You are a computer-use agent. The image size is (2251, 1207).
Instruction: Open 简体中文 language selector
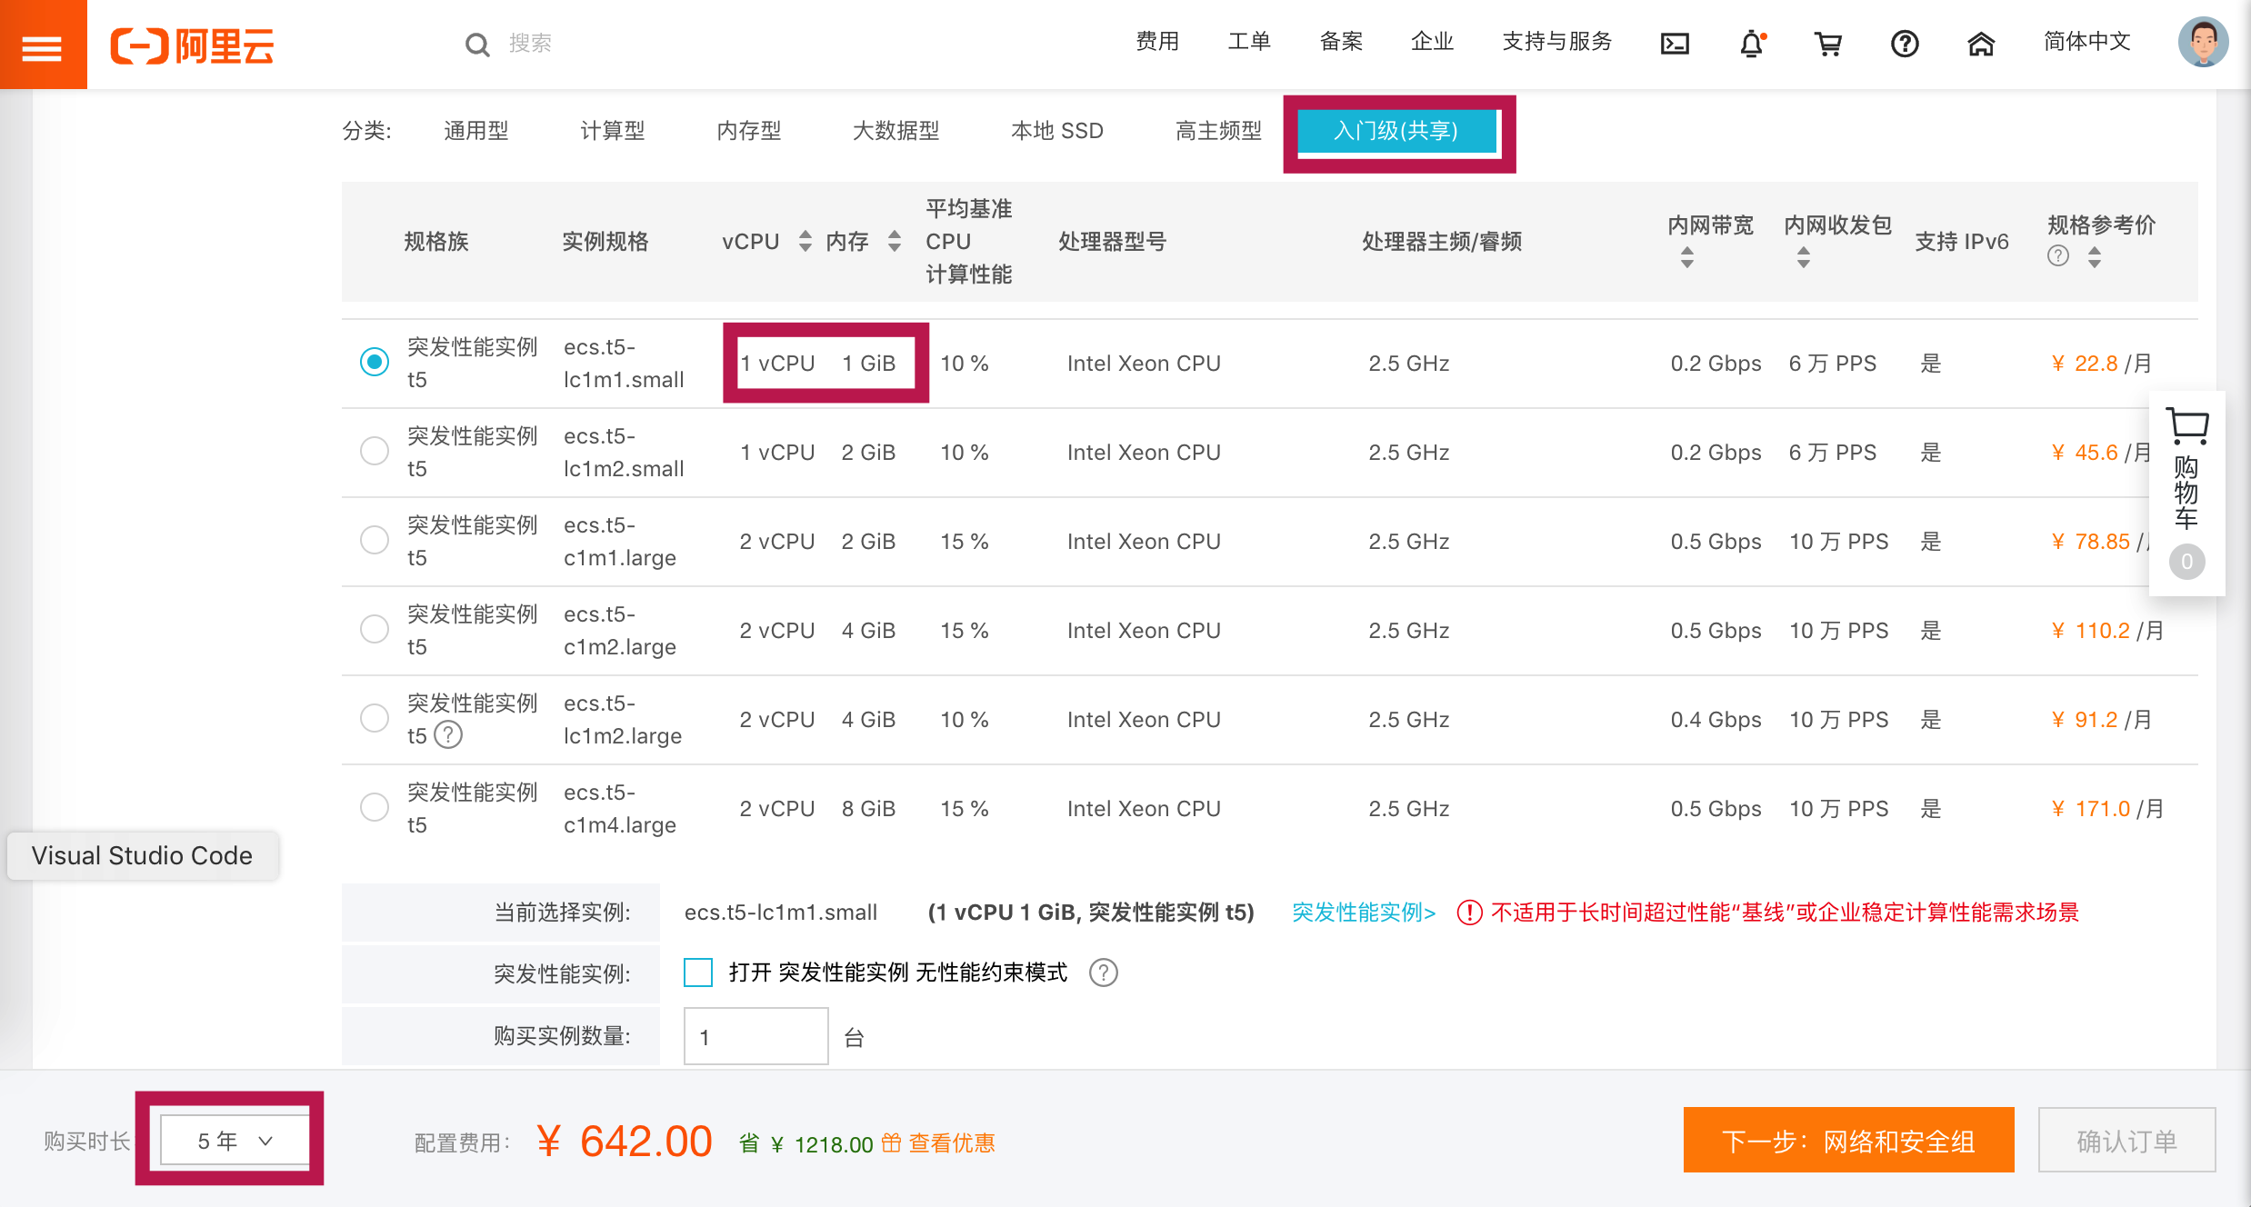[x=2086, y=42]
